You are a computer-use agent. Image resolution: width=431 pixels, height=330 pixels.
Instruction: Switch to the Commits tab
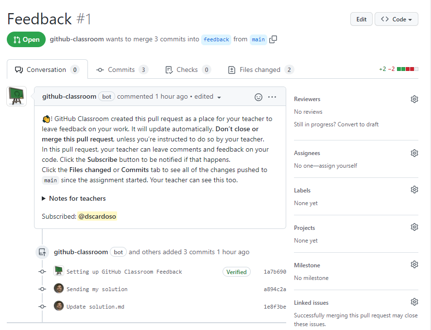(x=121, y=69)
